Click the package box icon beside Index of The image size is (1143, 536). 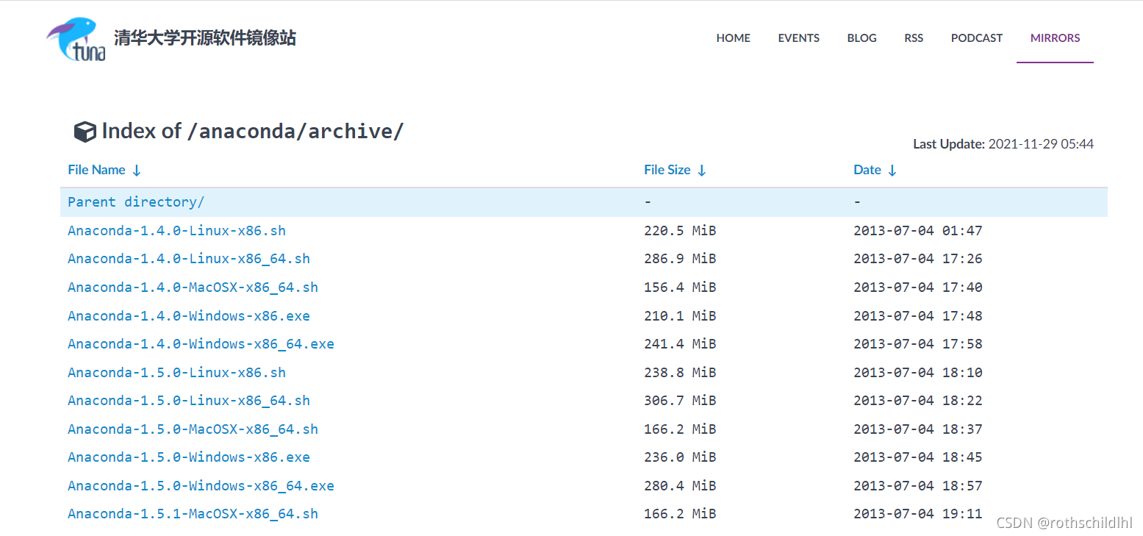(x=85, y=132)
